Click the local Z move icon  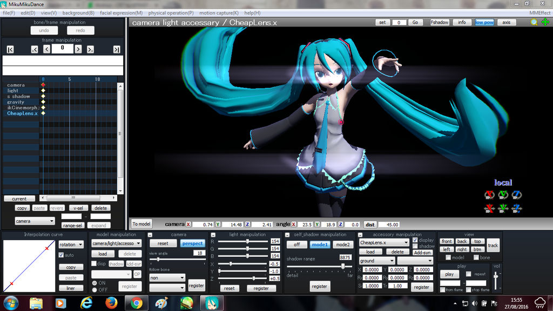coord(517,208)
